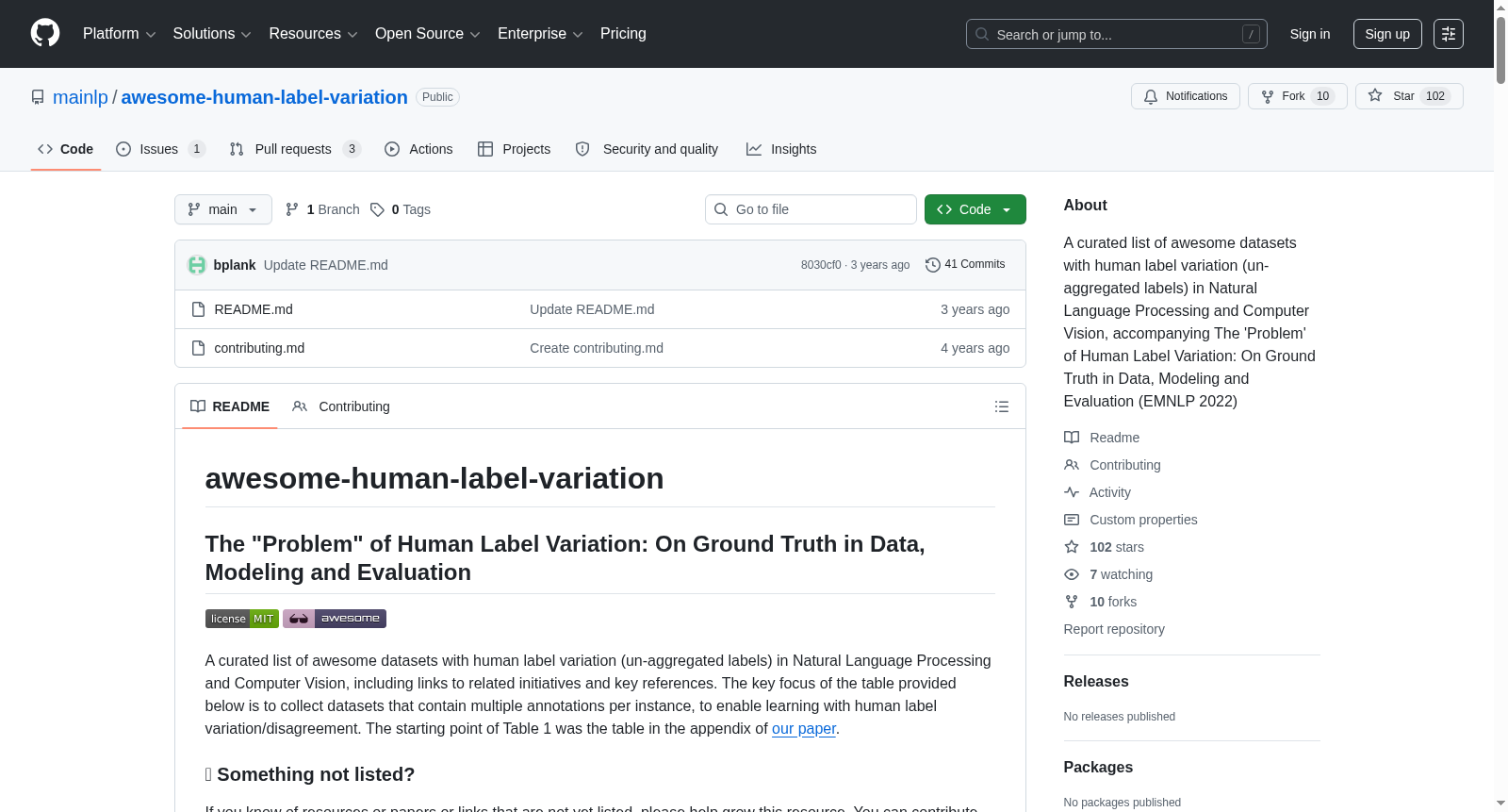The height and width of the screenshot is (812, 1508).
Task: Click the people icon beside Contributing in About
Action: [x=1072, y=465]
